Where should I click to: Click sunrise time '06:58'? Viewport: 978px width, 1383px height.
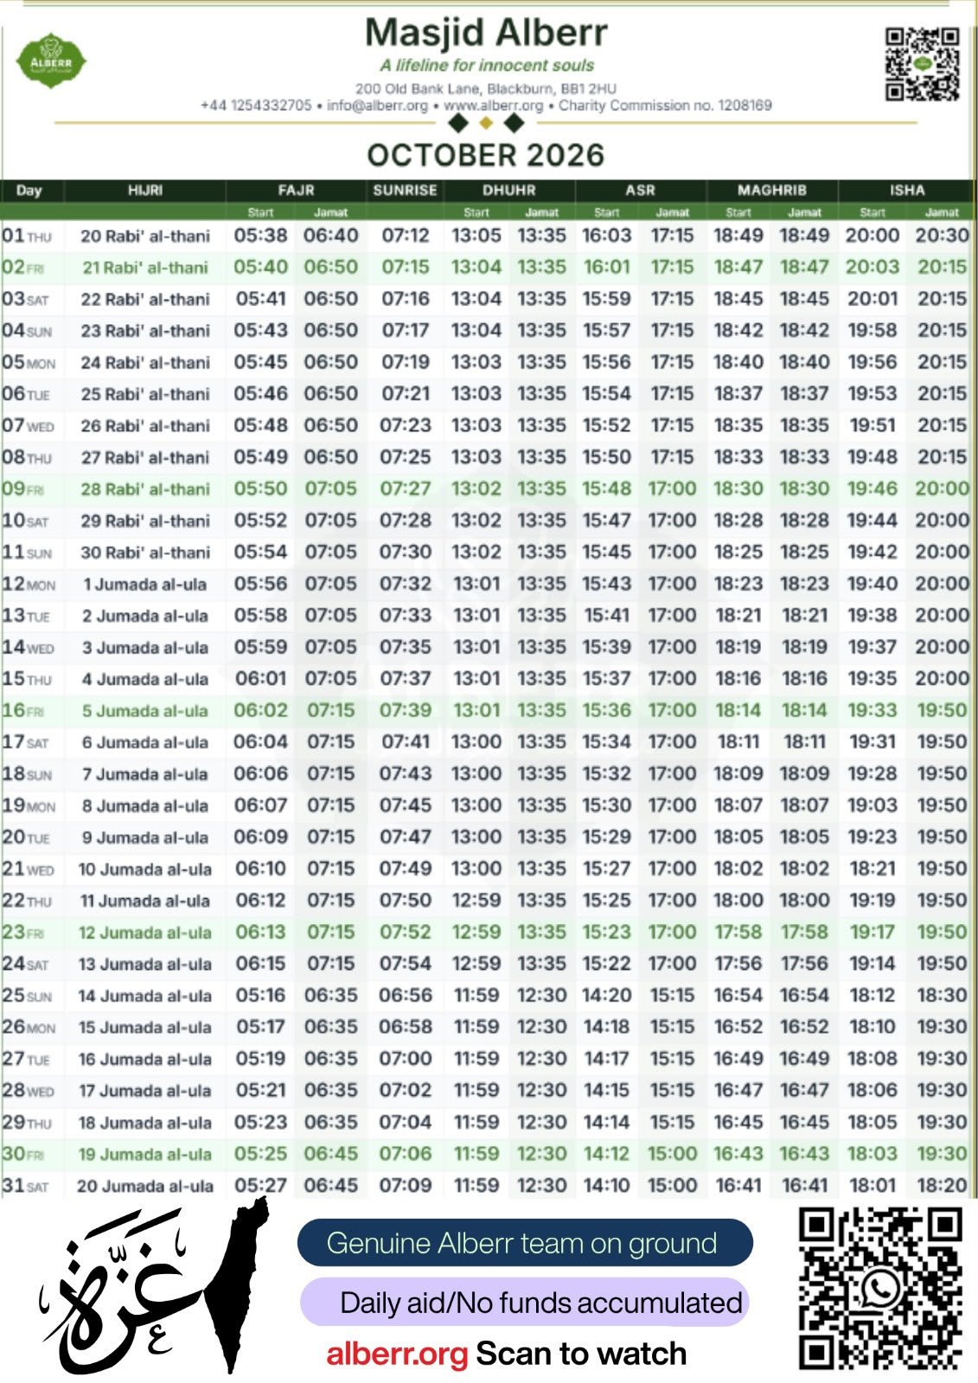pyautogui.click(x=406, y=1027)
